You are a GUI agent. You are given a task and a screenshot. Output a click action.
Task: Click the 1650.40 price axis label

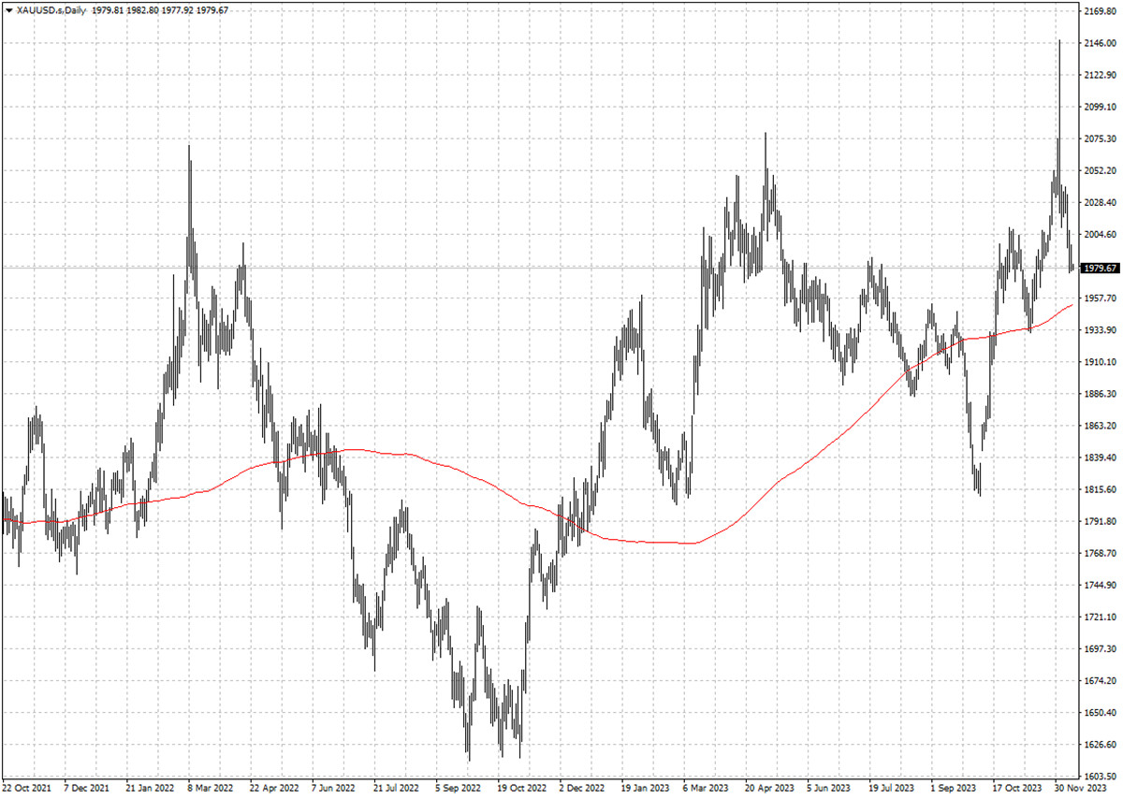pos(1099,712)
